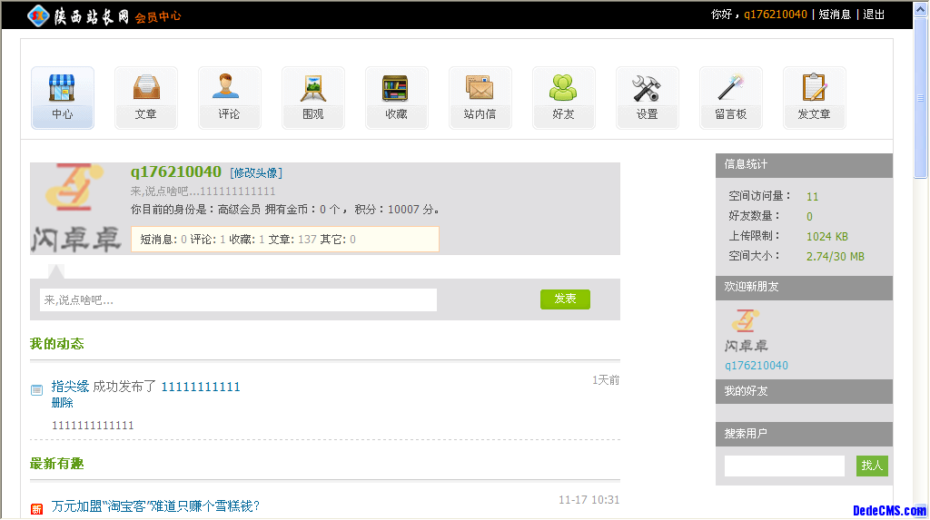Image resolution: width=930 pixels, height=520 pixels.
Task: Click username q176210040 in top bar
Action: 776,15
